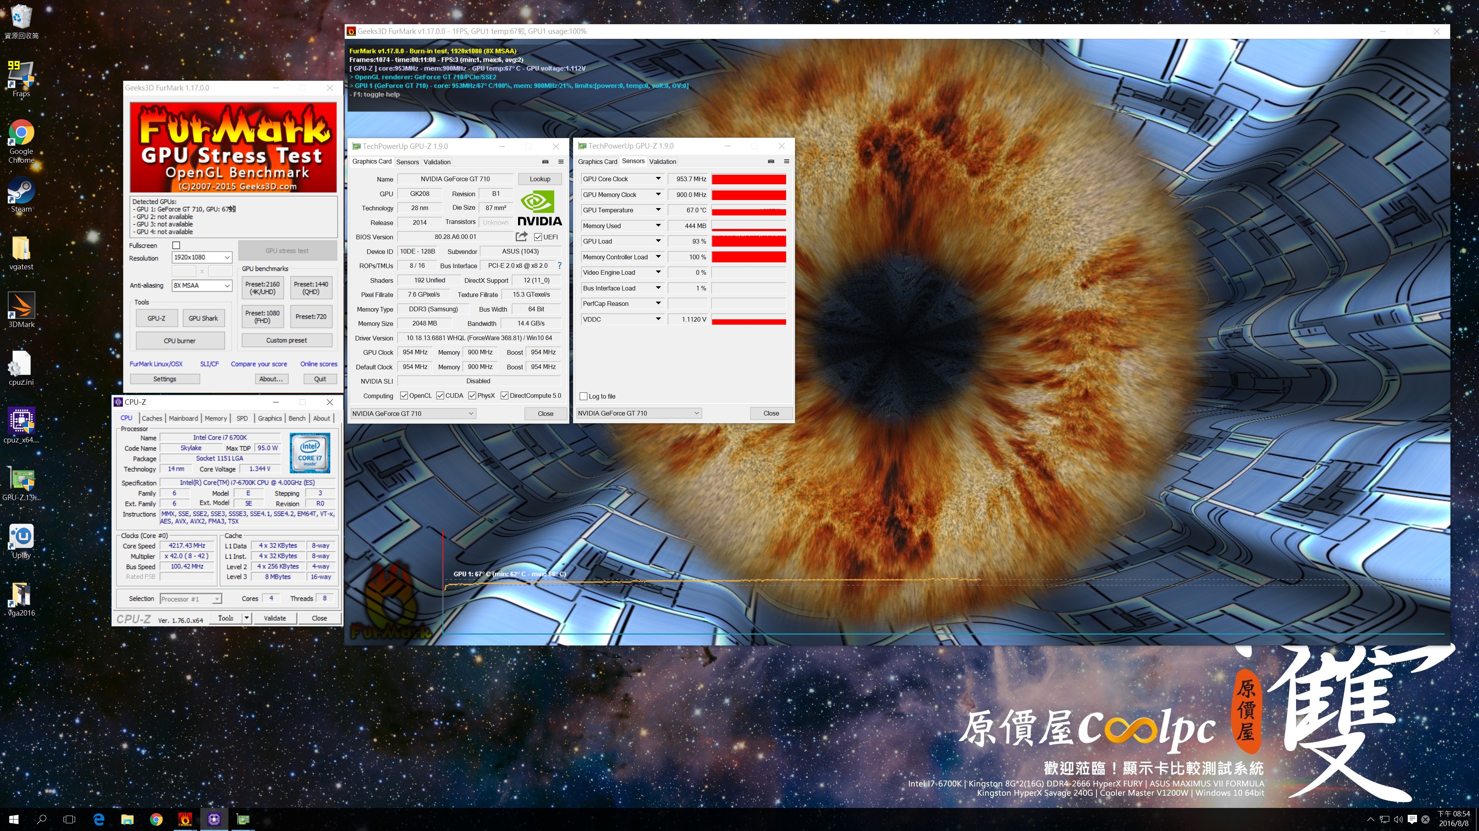Click the Validate button in CPU-Z
1479x831 pixels.
[275, 618]
